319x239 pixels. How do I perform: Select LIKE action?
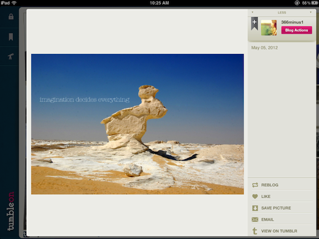coord(266,196)
